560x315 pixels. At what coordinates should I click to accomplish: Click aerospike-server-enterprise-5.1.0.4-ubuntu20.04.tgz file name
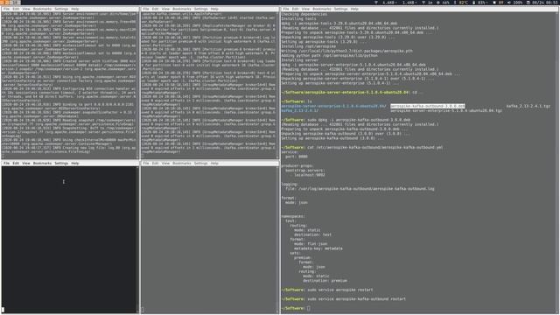tap(446, 111)
